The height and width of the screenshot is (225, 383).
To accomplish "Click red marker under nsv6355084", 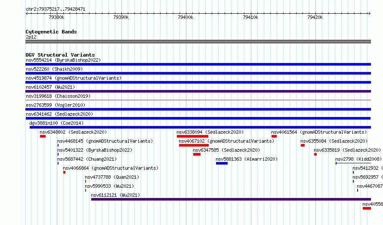I will click(303, 145).
